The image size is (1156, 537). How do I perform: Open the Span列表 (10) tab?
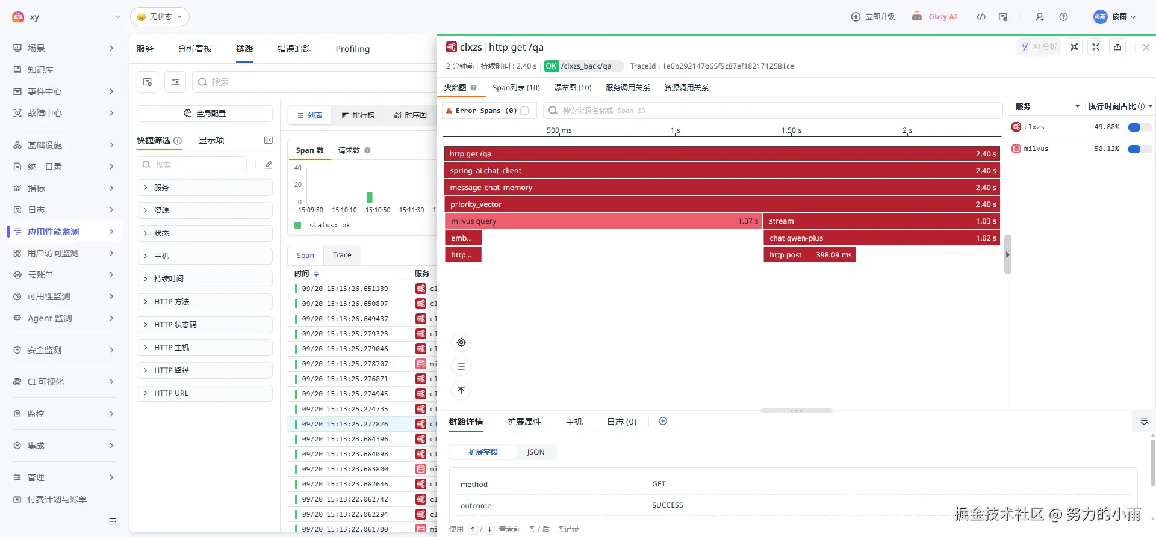point(516,88)
